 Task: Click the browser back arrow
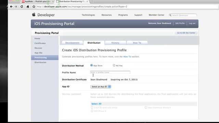point(11,6)
